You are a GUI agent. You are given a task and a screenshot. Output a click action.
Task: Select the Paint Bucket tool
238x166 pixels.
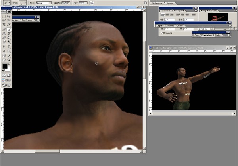9,38
